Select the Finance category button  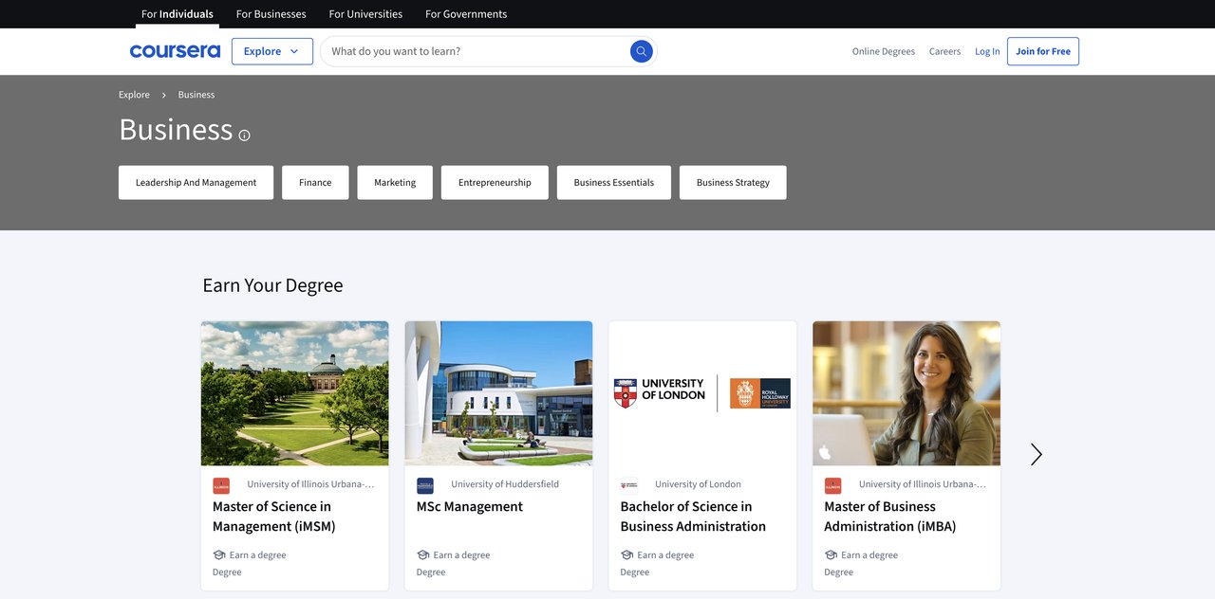315,183
